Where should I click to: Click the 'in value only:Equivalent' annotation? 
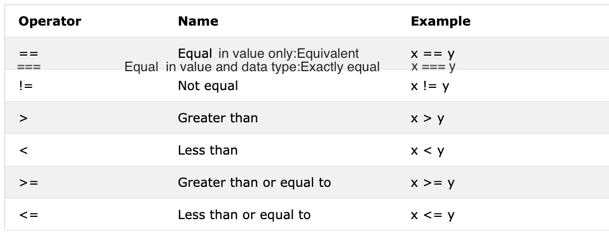point(289,54)
